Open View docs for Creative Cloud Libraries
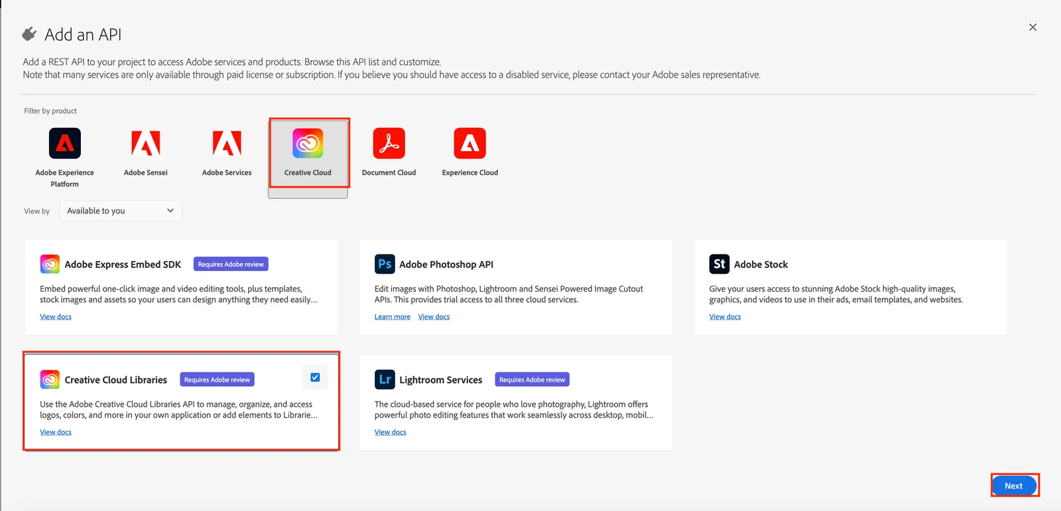The image size is (1061, 511). [56, 432]
